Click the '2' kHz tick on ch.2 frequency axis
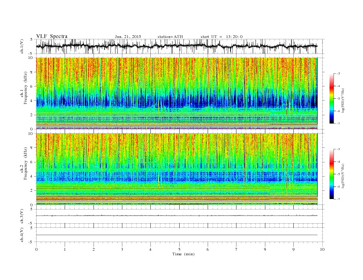This screenshot has height=280, width=363. 32,191
